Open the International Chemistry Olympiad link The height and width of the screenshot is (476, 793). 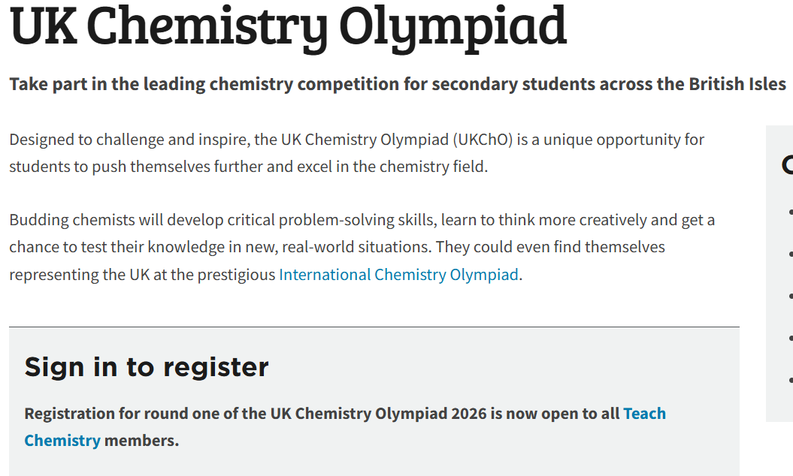click(x=398, y=275)
